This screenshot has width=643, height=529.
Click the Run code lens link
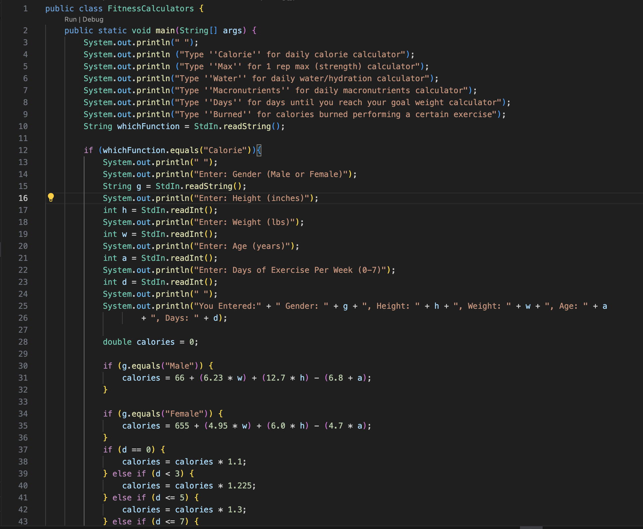70,19
